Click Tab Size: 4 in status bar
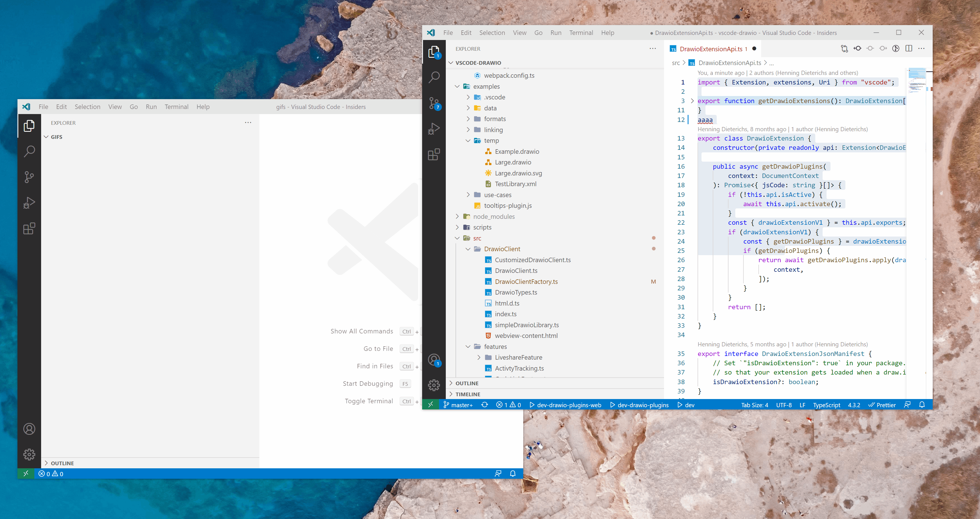The image size is (980, 519). click(x=754, y=405)
